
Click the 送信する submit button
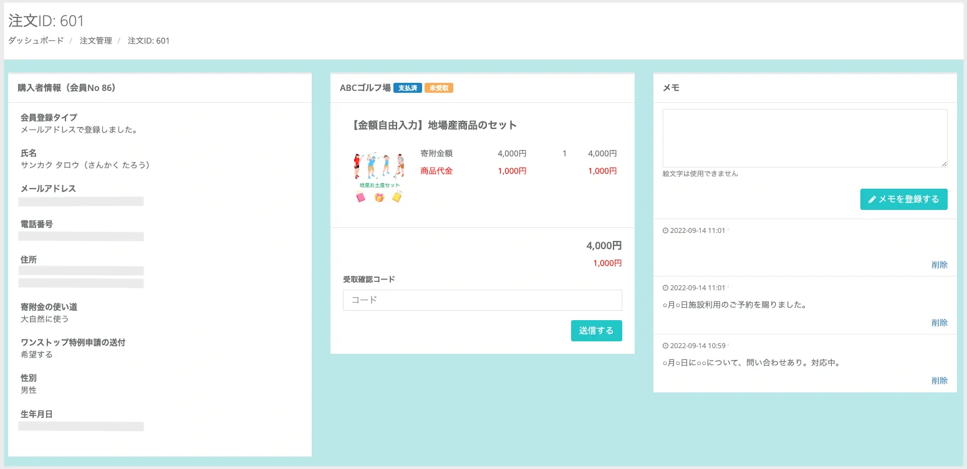pos(596,331)
